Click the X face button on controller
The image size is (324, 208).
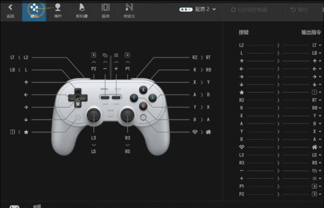(x=143, y=90)
